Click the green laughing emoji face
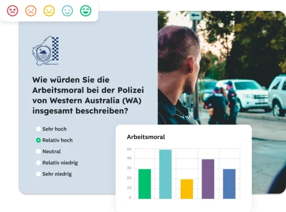This screenshot has width=286, height=212. tap(86, 11)
